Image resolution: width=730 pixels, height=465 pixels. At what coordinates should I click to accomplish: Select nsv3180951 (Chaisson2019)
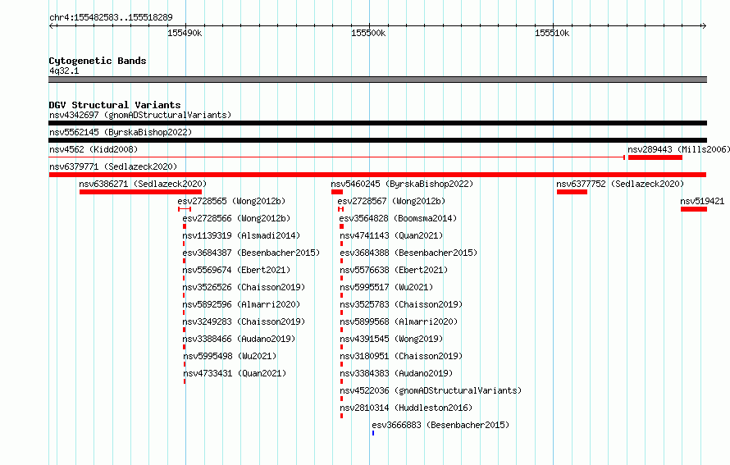(x=401, y=356)
